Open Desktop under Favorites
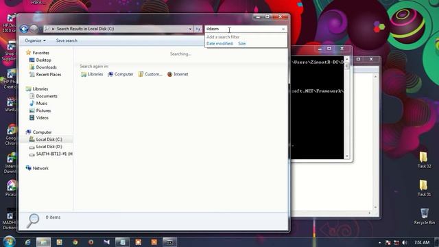This screenshot has height=247, width=439. tap(43, 60)
